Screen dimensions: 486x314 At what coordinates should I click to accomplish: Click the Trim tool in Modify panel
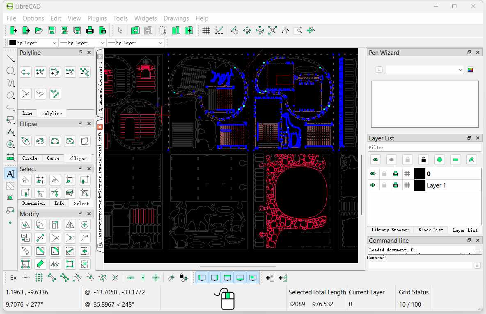[55, 238]
